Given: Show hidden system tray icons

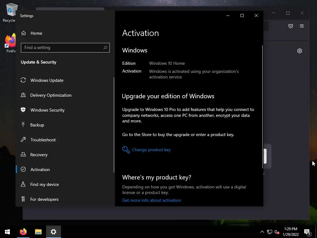Looking at the screenshot, I should (x=262, y=232).
